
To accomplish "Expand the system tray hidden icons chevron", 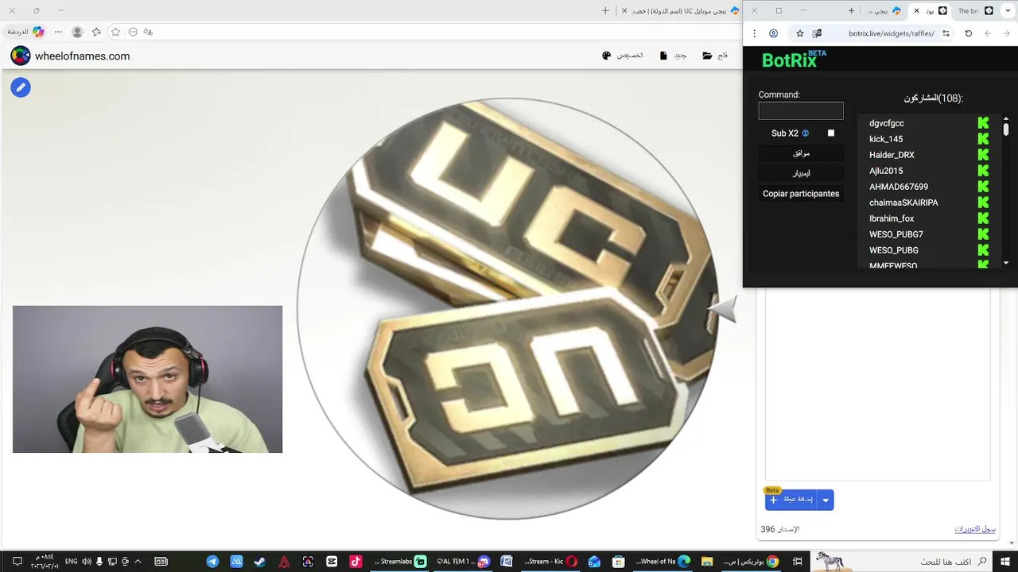I will pyautogui.click(x=138, y=561).
